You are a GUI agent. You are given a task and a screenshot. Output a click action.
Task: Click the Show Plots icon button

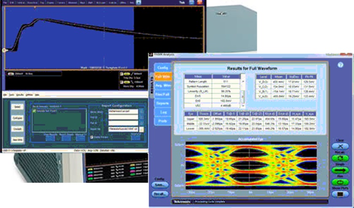click(340, 194)
